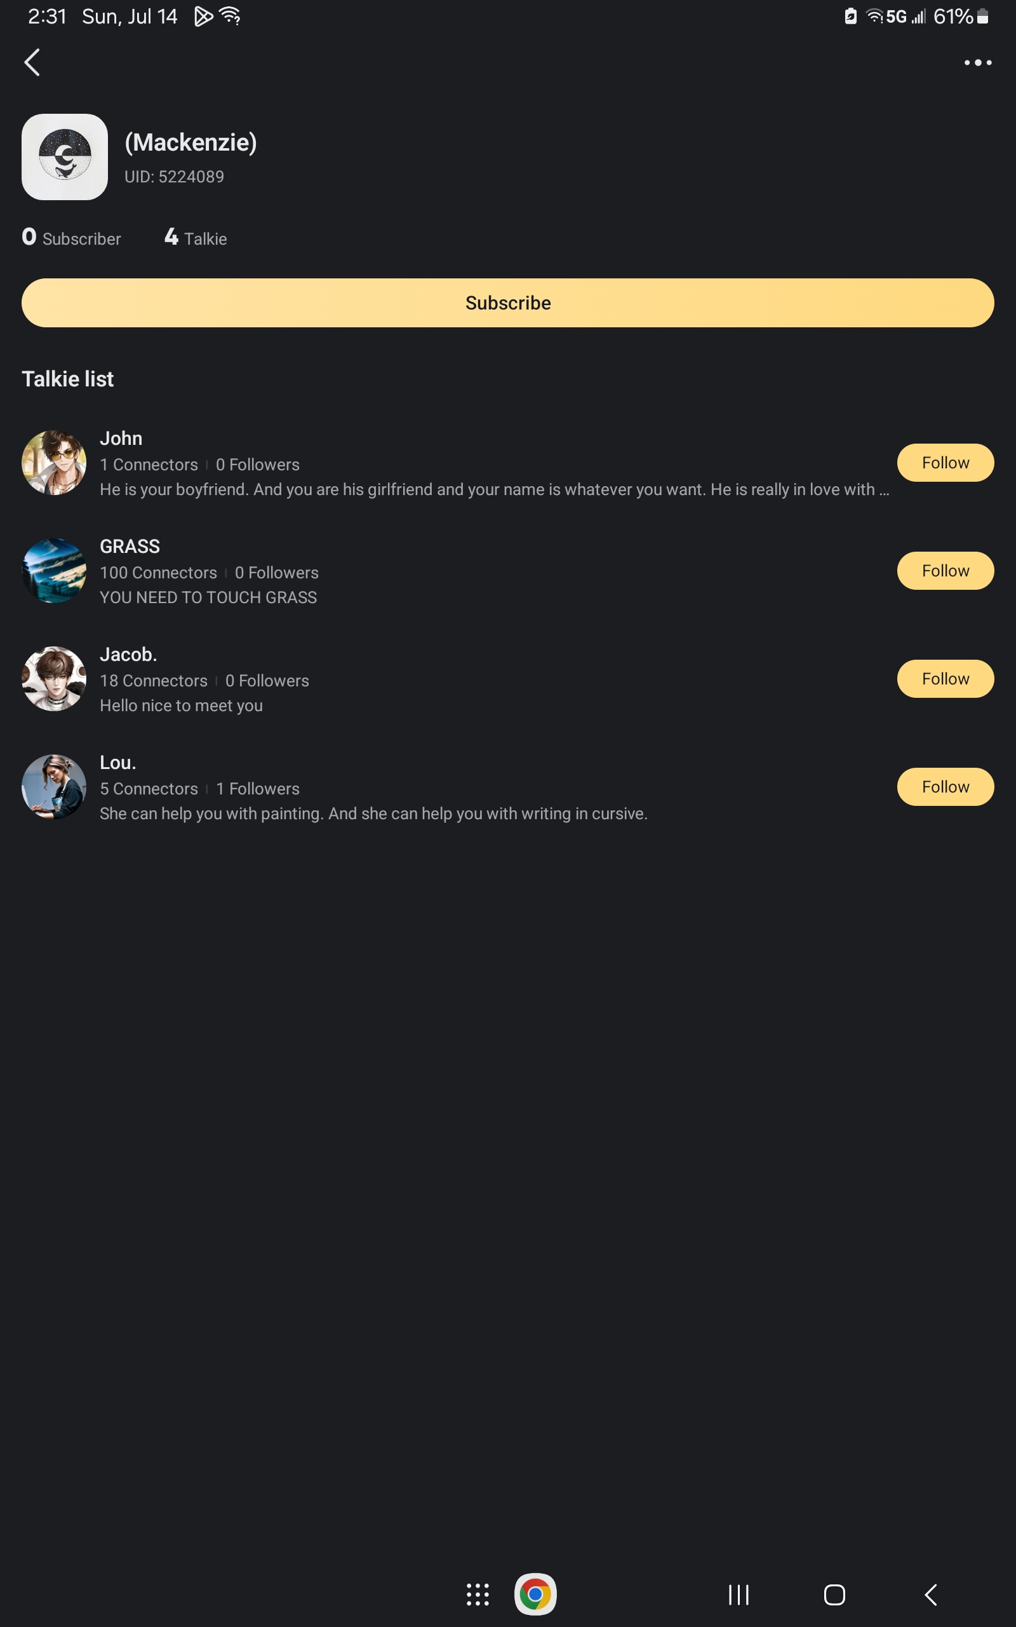1016x1627 pixels.
Task: Open Jacob's avatar picture
Action: [54, 678]
